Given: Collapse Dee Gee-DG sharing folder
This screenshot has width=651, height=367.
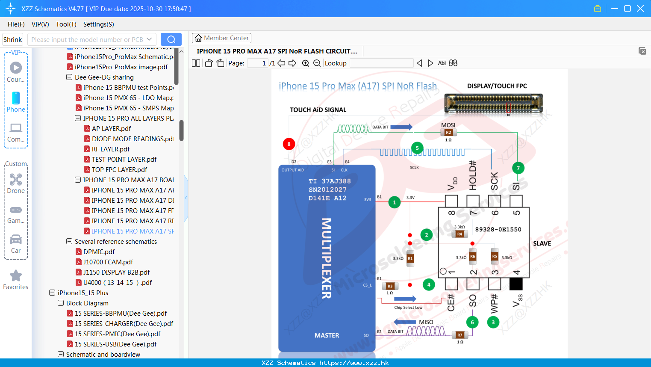Looking at the screenshot, I should [x=69, y=77].
